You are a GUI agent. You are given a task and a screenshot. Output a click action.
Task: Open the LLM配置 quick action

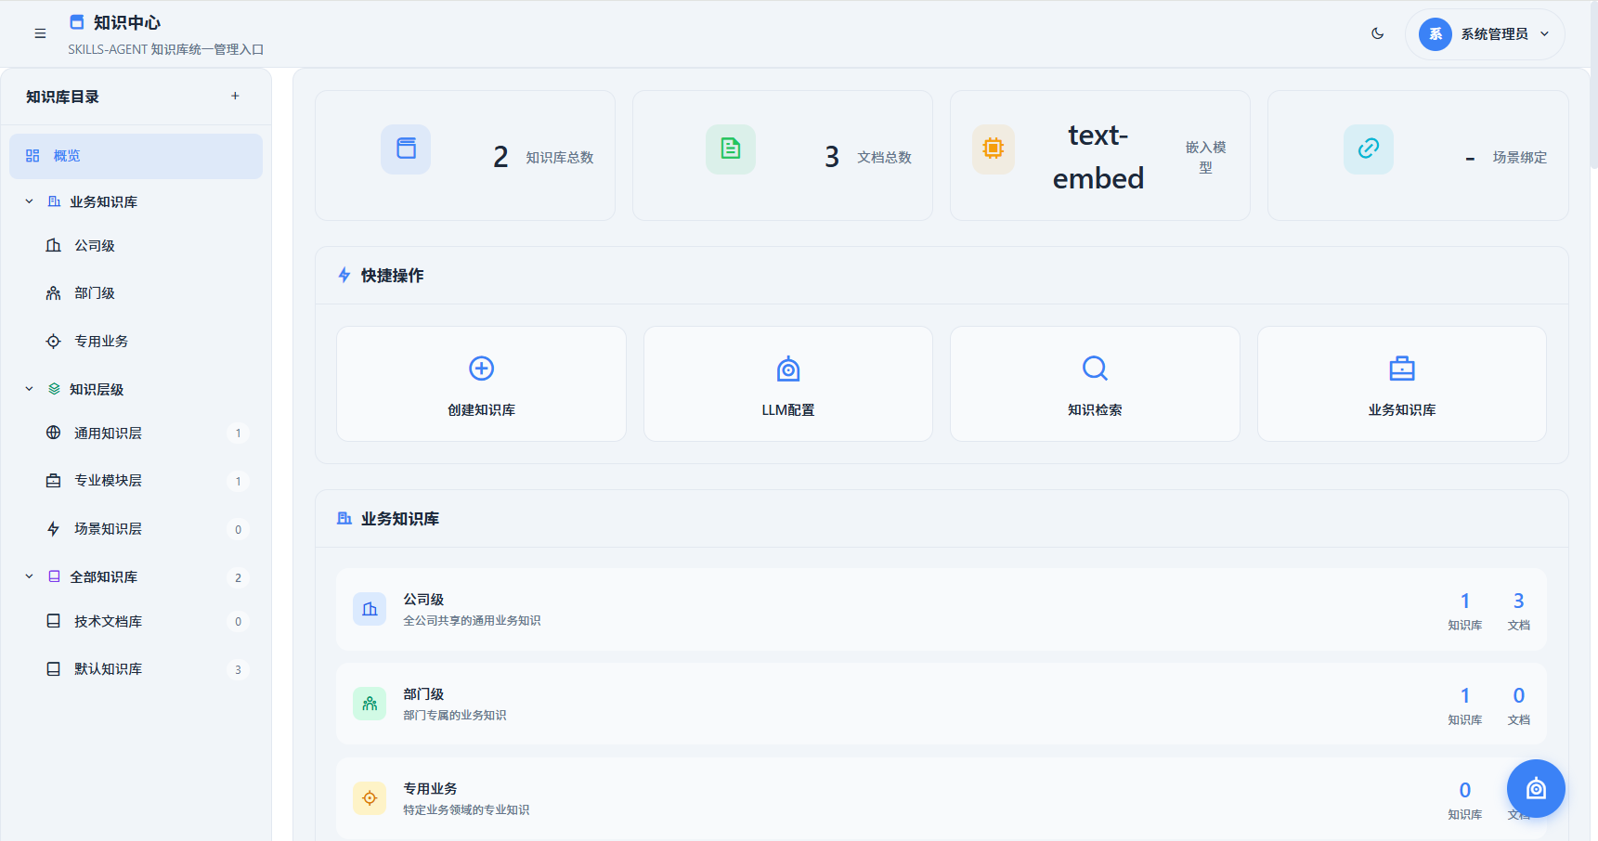788,383
